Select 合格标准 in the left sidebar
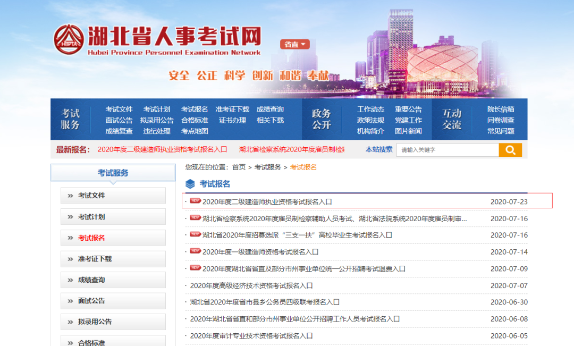 click(113, 341)
